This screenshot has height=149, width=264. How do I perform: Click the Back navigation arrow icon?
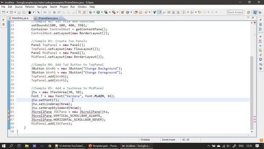[x=205, y=12]
